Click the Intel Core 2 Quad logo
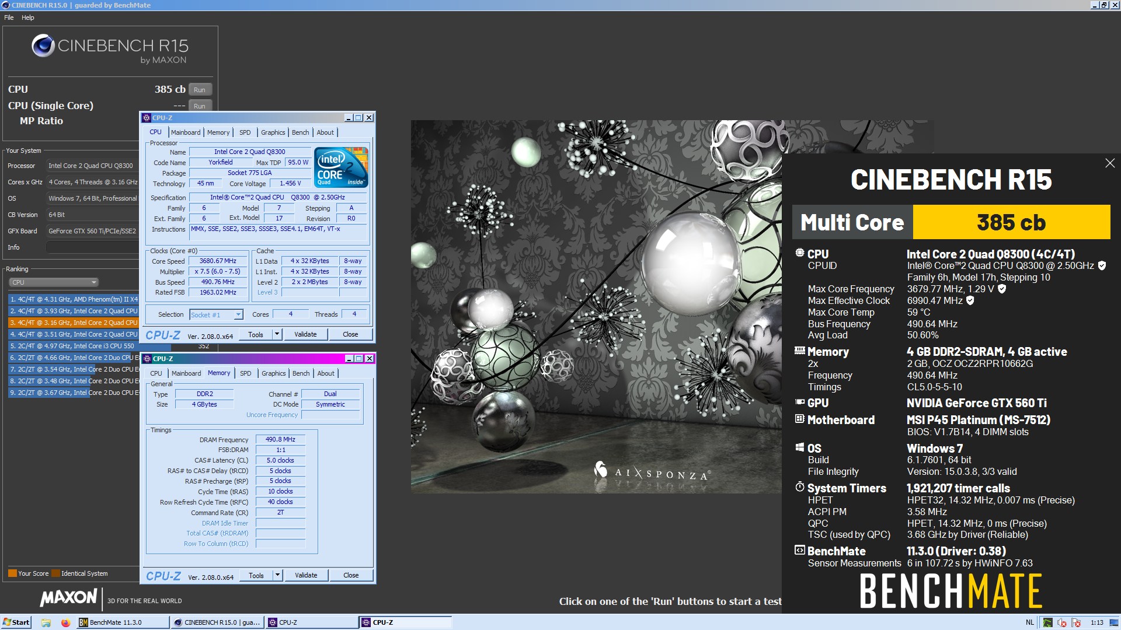The width and height of the screenshot is (1121, 630). pyautogui.click(x=342, y=167)
